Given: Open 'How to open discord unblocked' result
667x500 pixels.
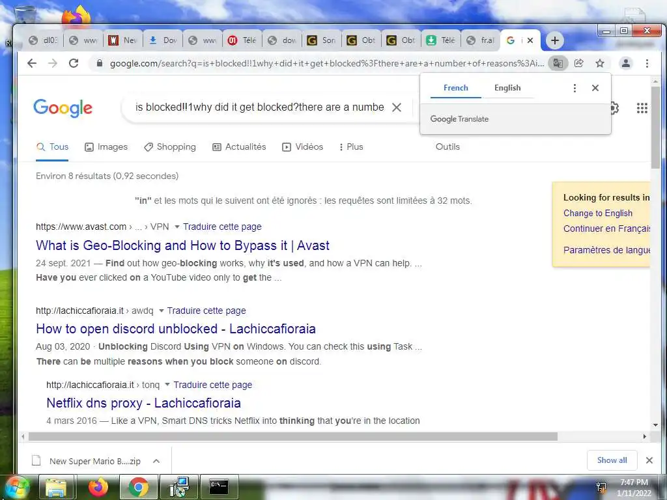Looking at the screenshot, I should pos(176,329).
